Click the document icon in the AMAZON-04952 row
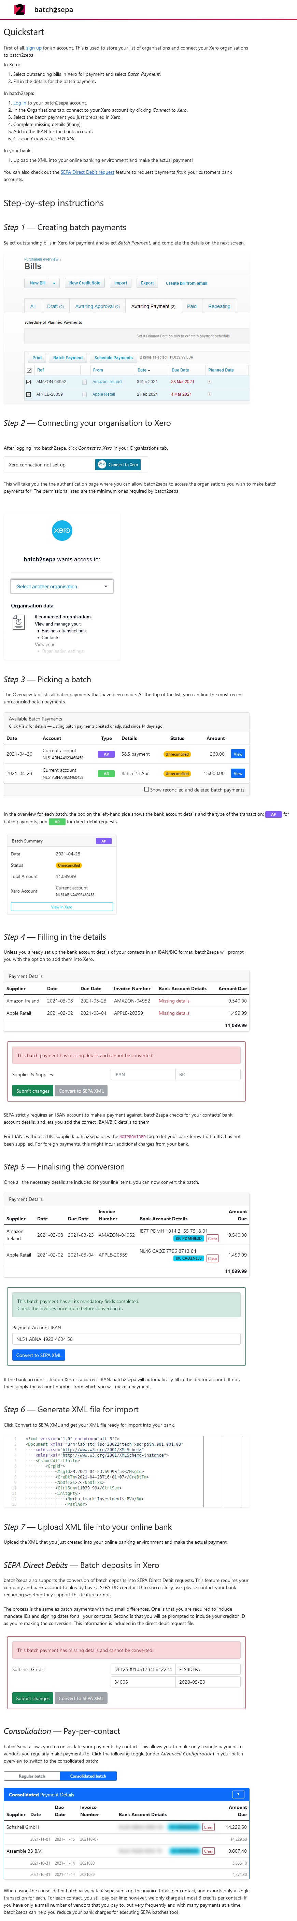Viewport: 297px width, 1921px height. [84, 382]
